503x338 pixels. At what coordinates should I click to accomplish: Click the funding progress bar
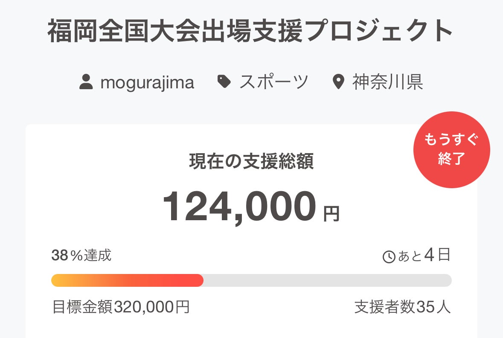(x=251, y=280)
